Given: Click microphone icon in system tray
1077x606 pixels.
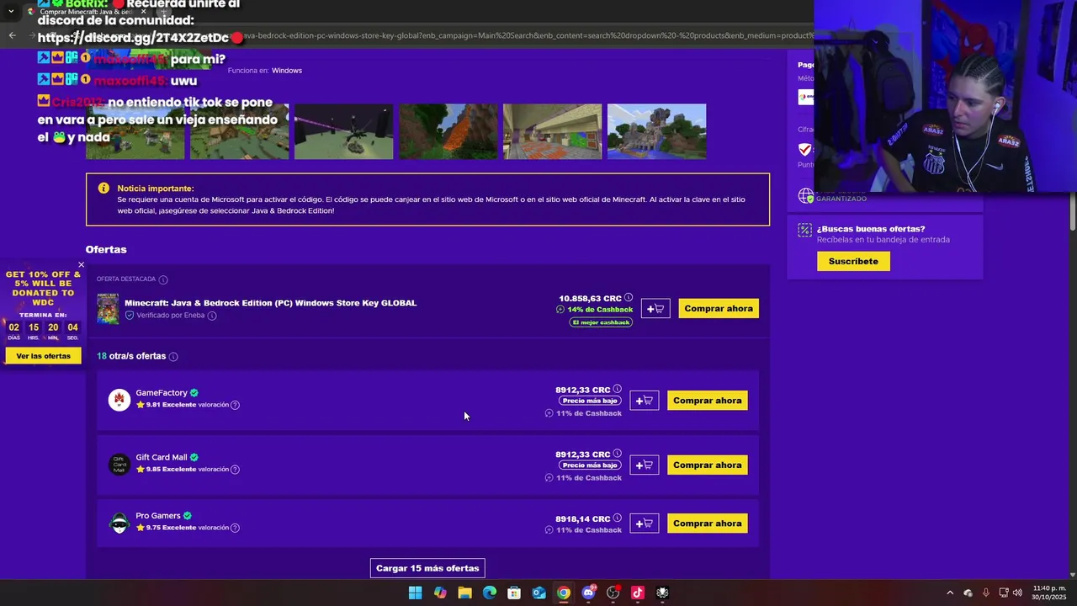Looking at the screenshot, I should (986, 593).
